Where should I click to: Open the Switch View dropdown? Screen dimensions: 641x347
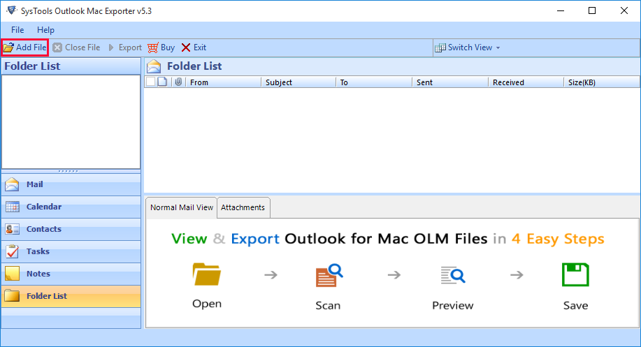pos(467,47)
